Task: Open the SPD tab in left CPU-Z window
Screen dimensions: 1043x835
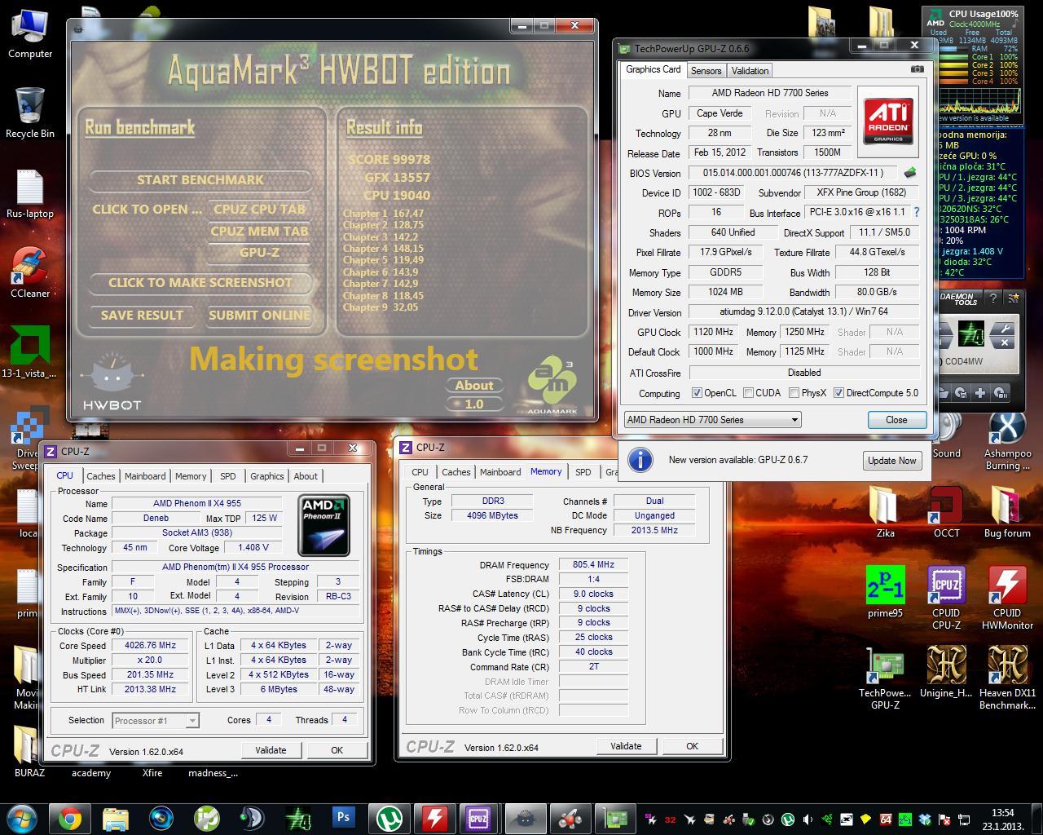Action: (228, 476)
